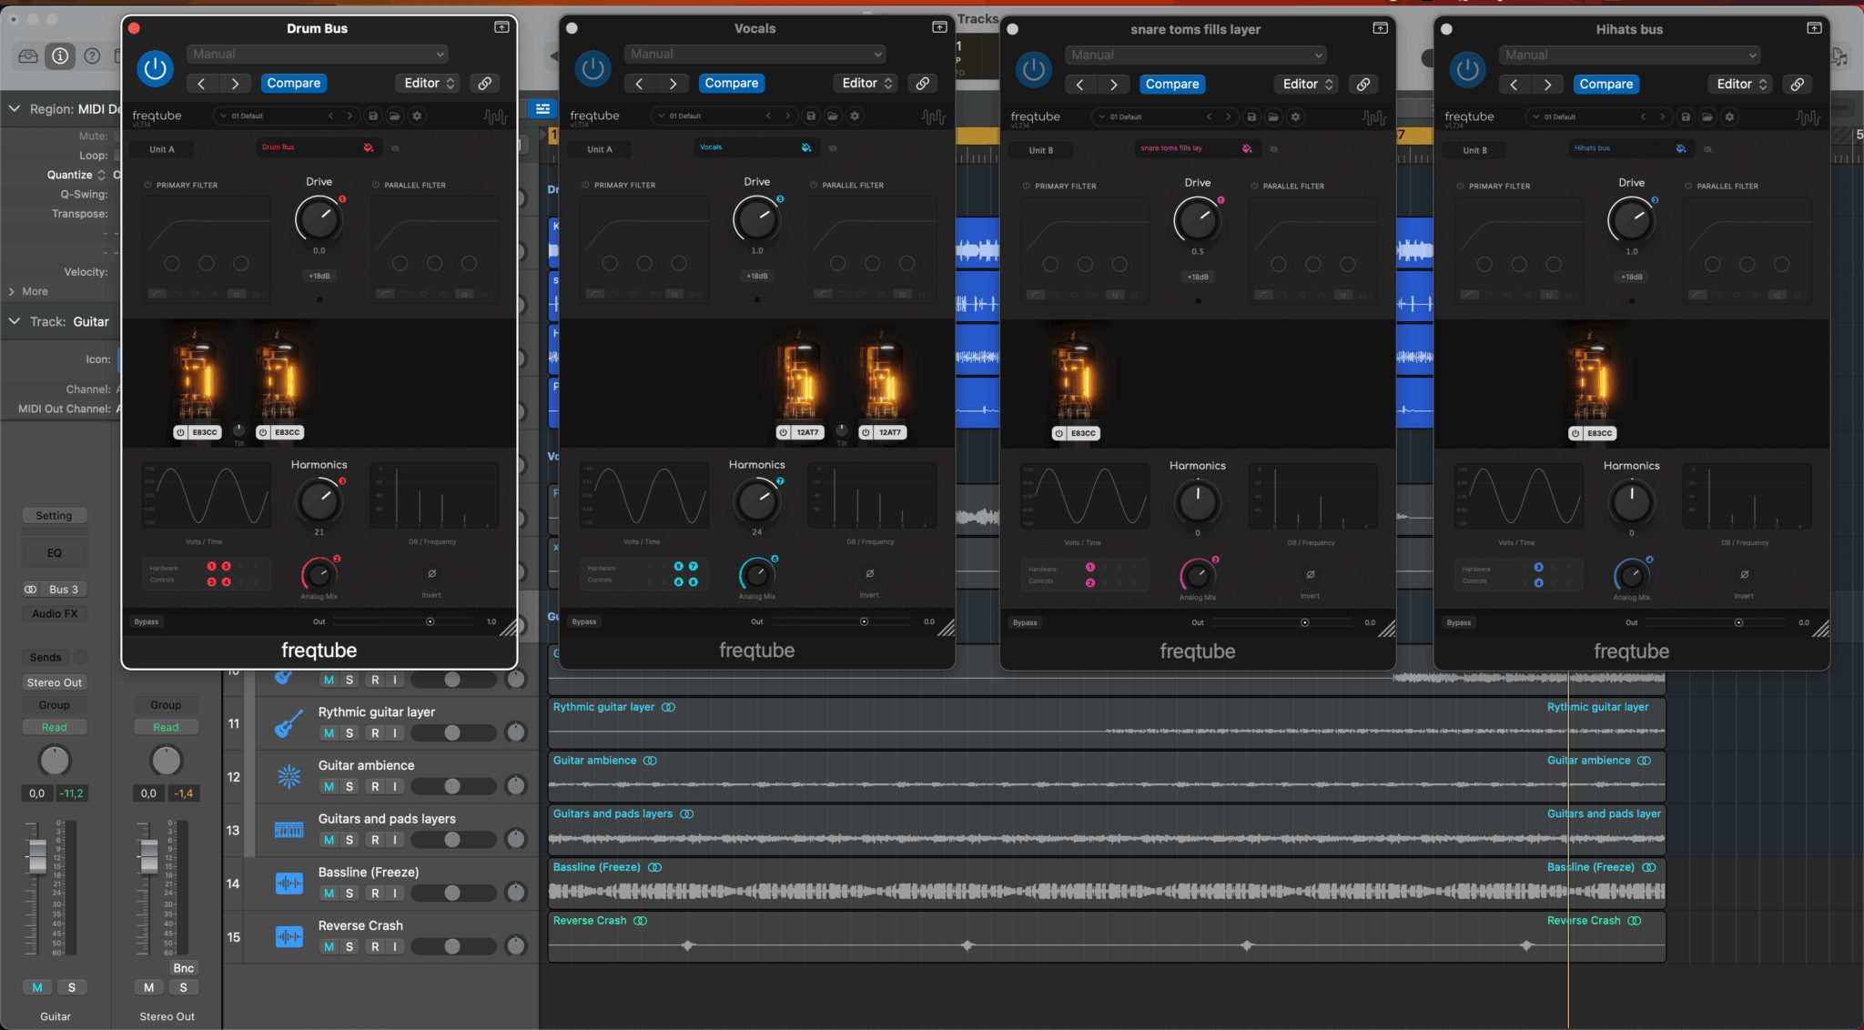Click paint bucket icon in Hihats bus plugin

click(1680, 148)
